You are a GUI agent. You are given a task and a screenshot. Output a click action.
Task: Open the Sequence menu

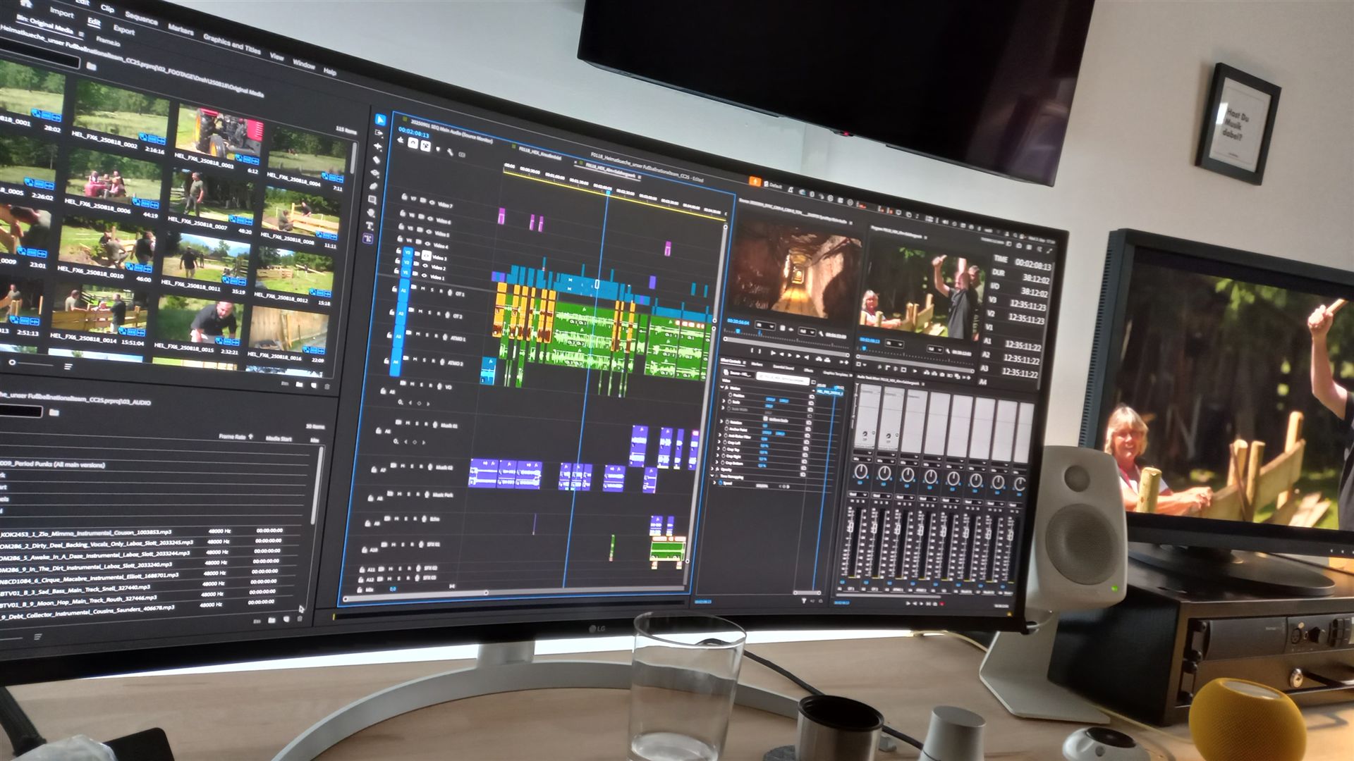pos(141,18)
